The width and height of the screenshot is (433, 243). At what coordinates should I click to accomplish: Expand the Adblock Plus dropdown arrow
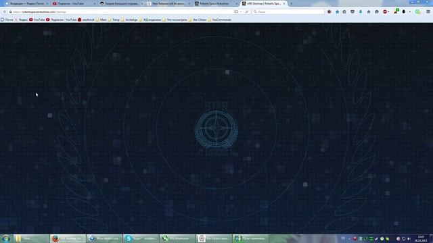click(x=388, y=12)
